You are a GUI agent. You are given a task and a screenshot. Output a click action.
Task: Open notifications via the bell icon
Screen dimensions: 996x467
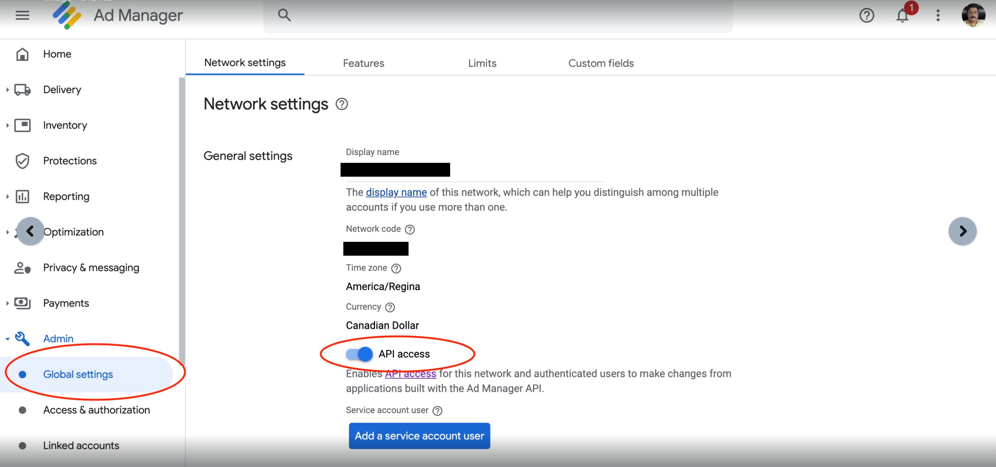pos(902,16)
